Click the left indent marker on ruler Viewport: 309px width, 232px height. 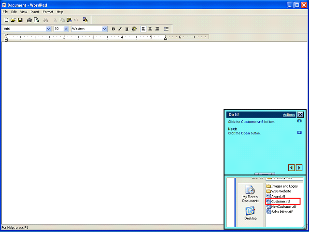6,38
